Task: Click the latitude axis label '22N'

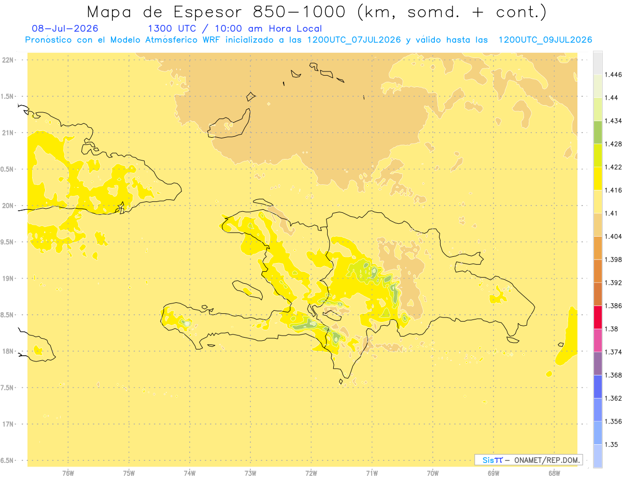Action: pos(8,60)
